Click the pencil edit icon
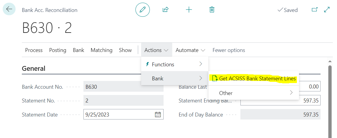Screen dimensions: 337x138 [x=143, y=10]
